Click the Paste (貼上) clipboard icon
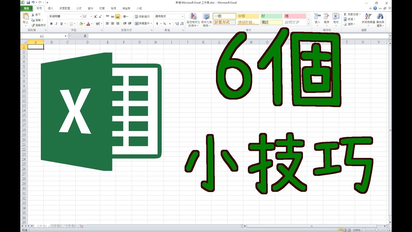The image size is (412, 232). click(26, 16)
